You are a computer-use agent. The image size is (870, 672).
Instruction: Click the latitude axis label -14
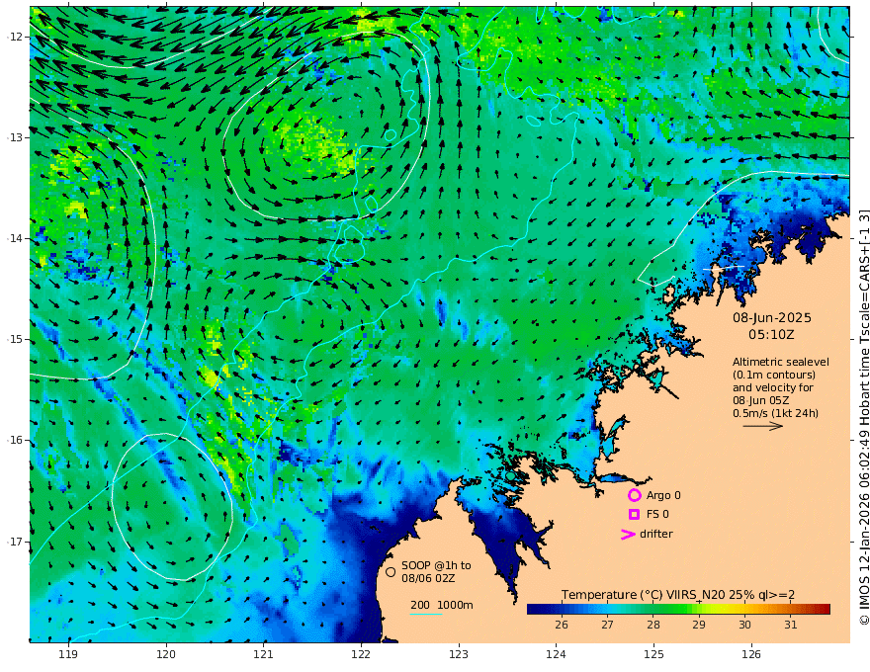15,238
